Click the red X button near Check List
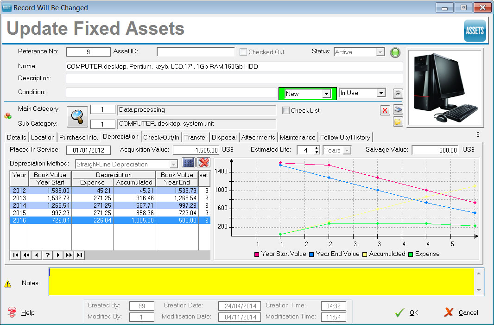 (385, 110)
